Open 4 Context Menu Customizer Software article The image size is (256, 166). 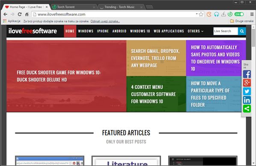(x=156, y=94)
